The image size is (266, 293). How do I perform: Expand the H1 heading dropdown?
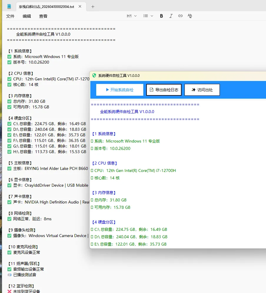point(132,16)
